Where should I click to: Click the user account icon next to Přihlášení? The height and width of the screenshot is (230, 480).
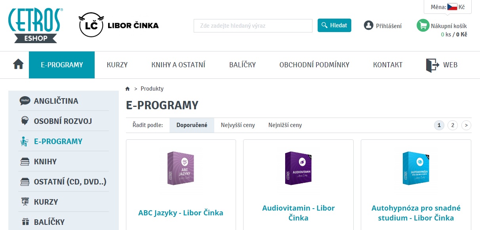pos(369,25)
